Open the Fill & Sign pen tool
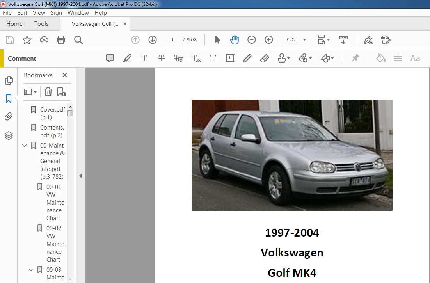The image size is (430, 283). (x=368, y=40)
